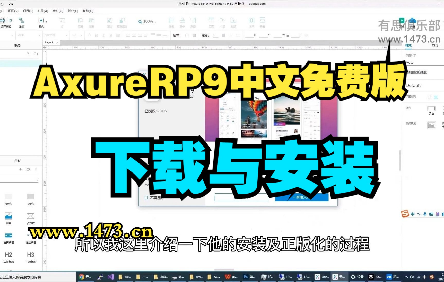Select the 矩形3 widget

tap(31, 199)
